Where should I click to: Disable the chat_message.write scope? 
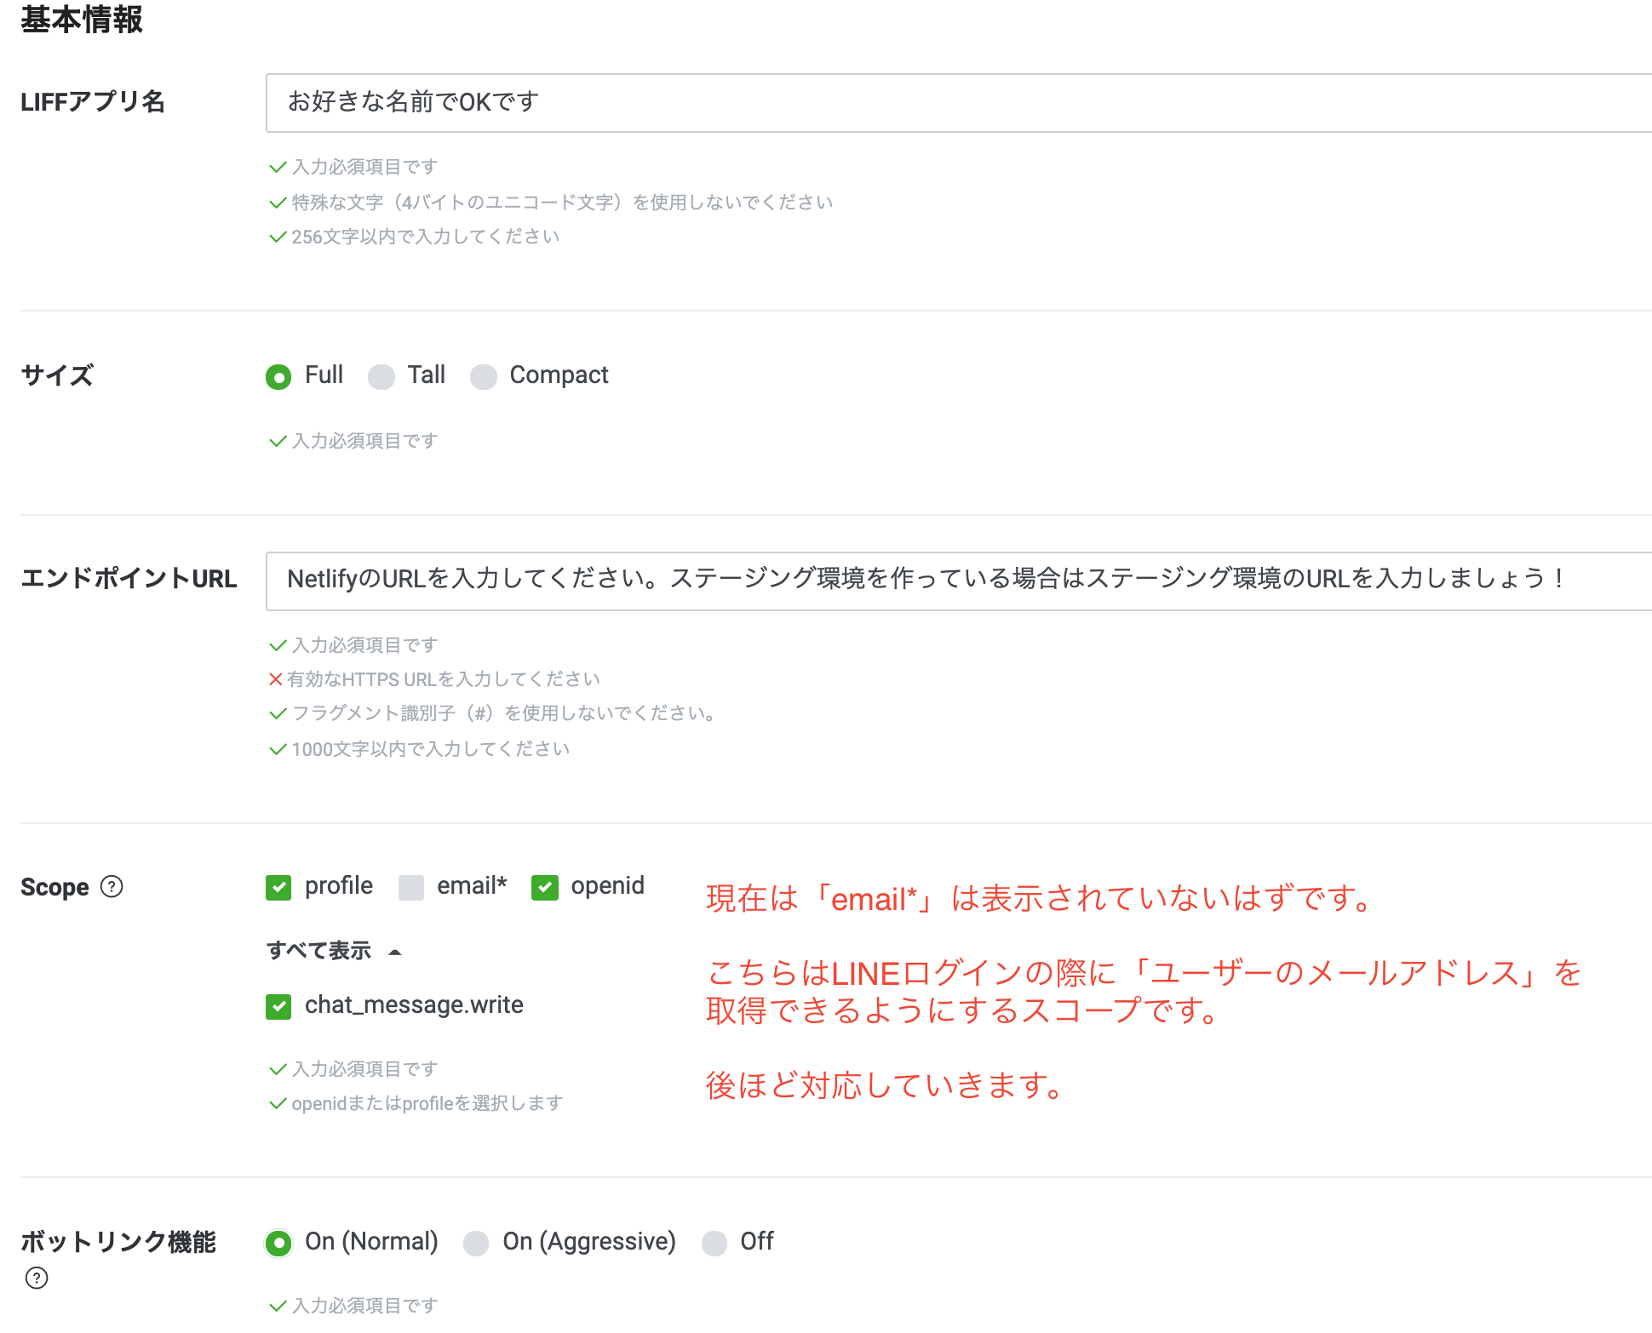tap(278, 1006)
